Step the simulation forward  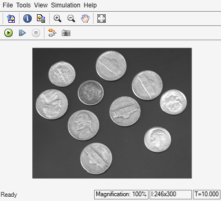click(x=22, y=33)
